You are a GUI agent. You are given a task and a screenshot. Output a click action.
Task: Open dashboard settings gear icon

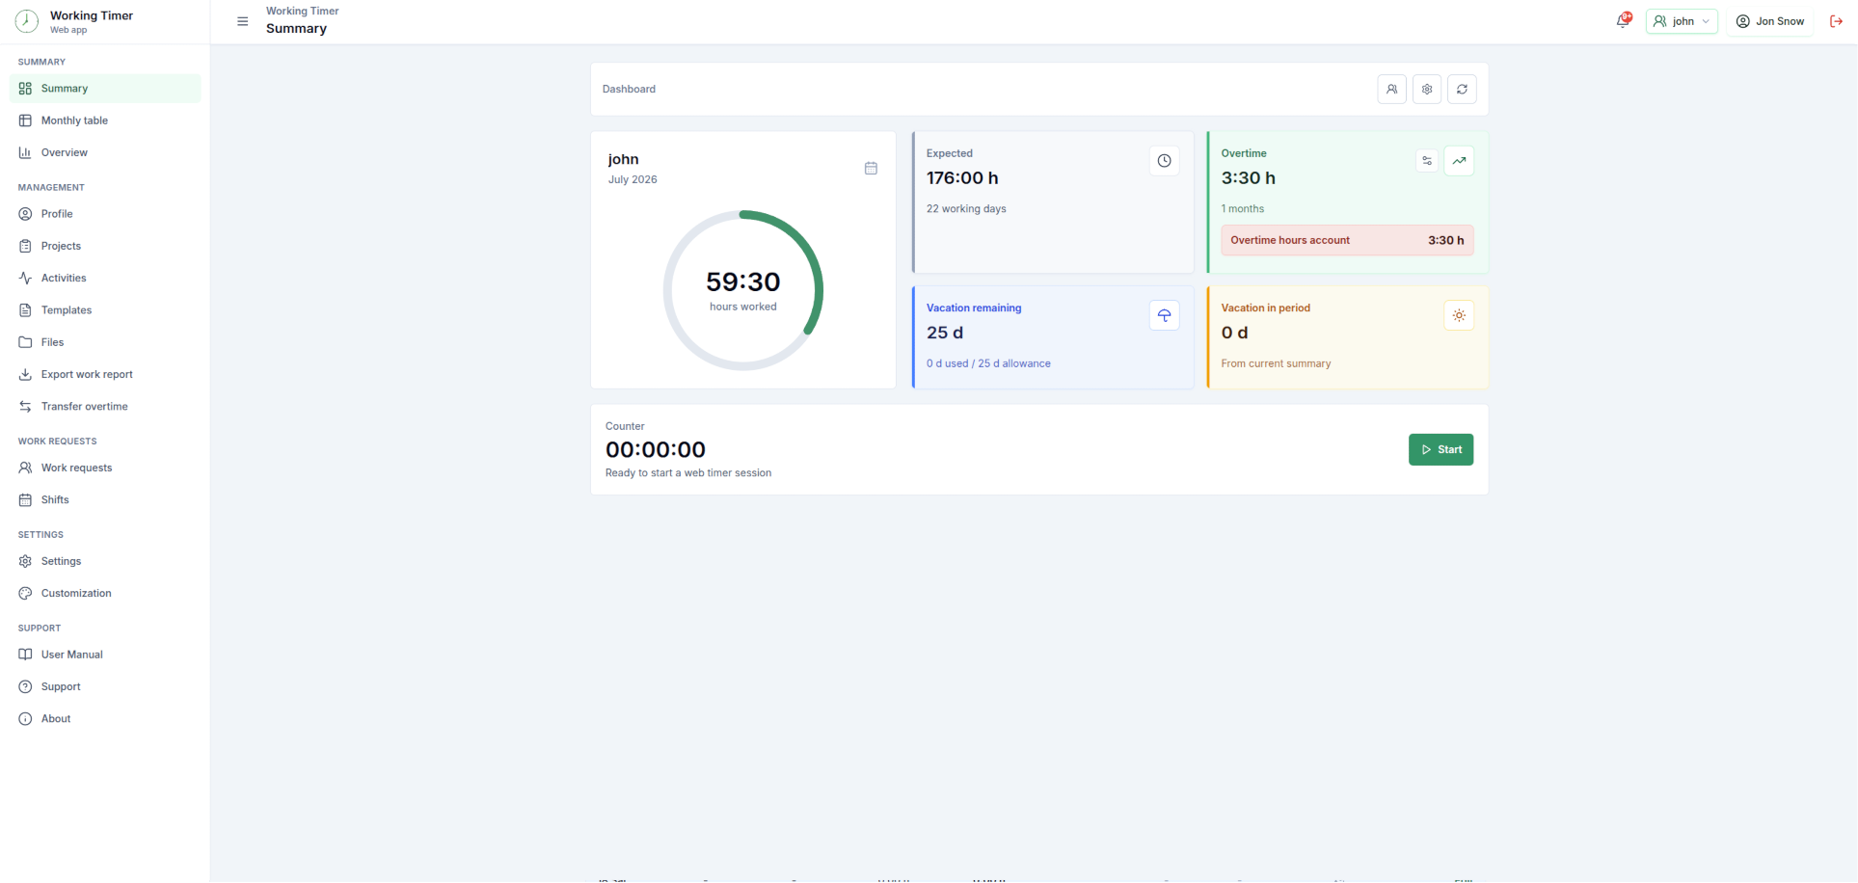pos(1427,89)
